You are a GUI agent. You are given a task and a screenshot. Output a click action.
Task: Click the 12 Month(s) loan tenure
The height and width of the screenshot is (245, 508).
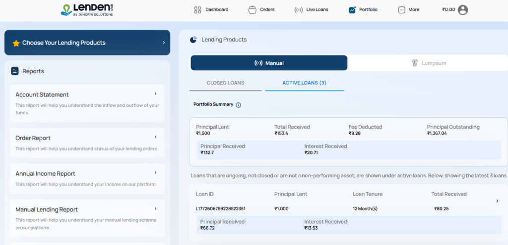[365, 209]
